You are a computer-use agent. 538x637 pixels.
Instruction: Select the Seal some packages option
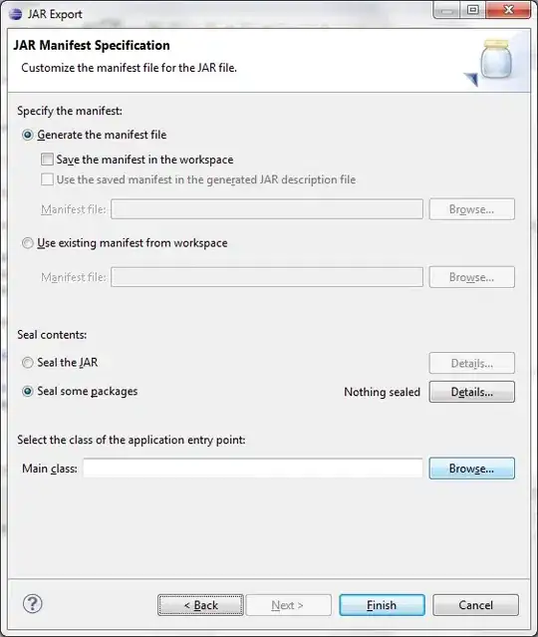[x=28, y=391]
